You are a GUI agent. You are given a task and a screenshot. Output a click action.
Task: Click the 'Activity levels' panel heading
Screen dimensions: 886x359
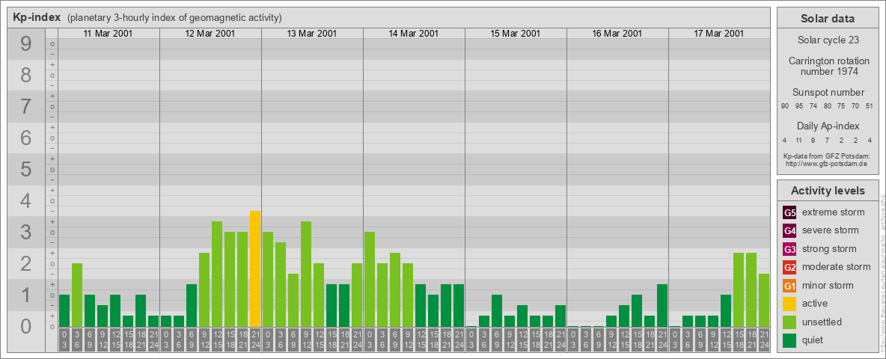point(828,191)
